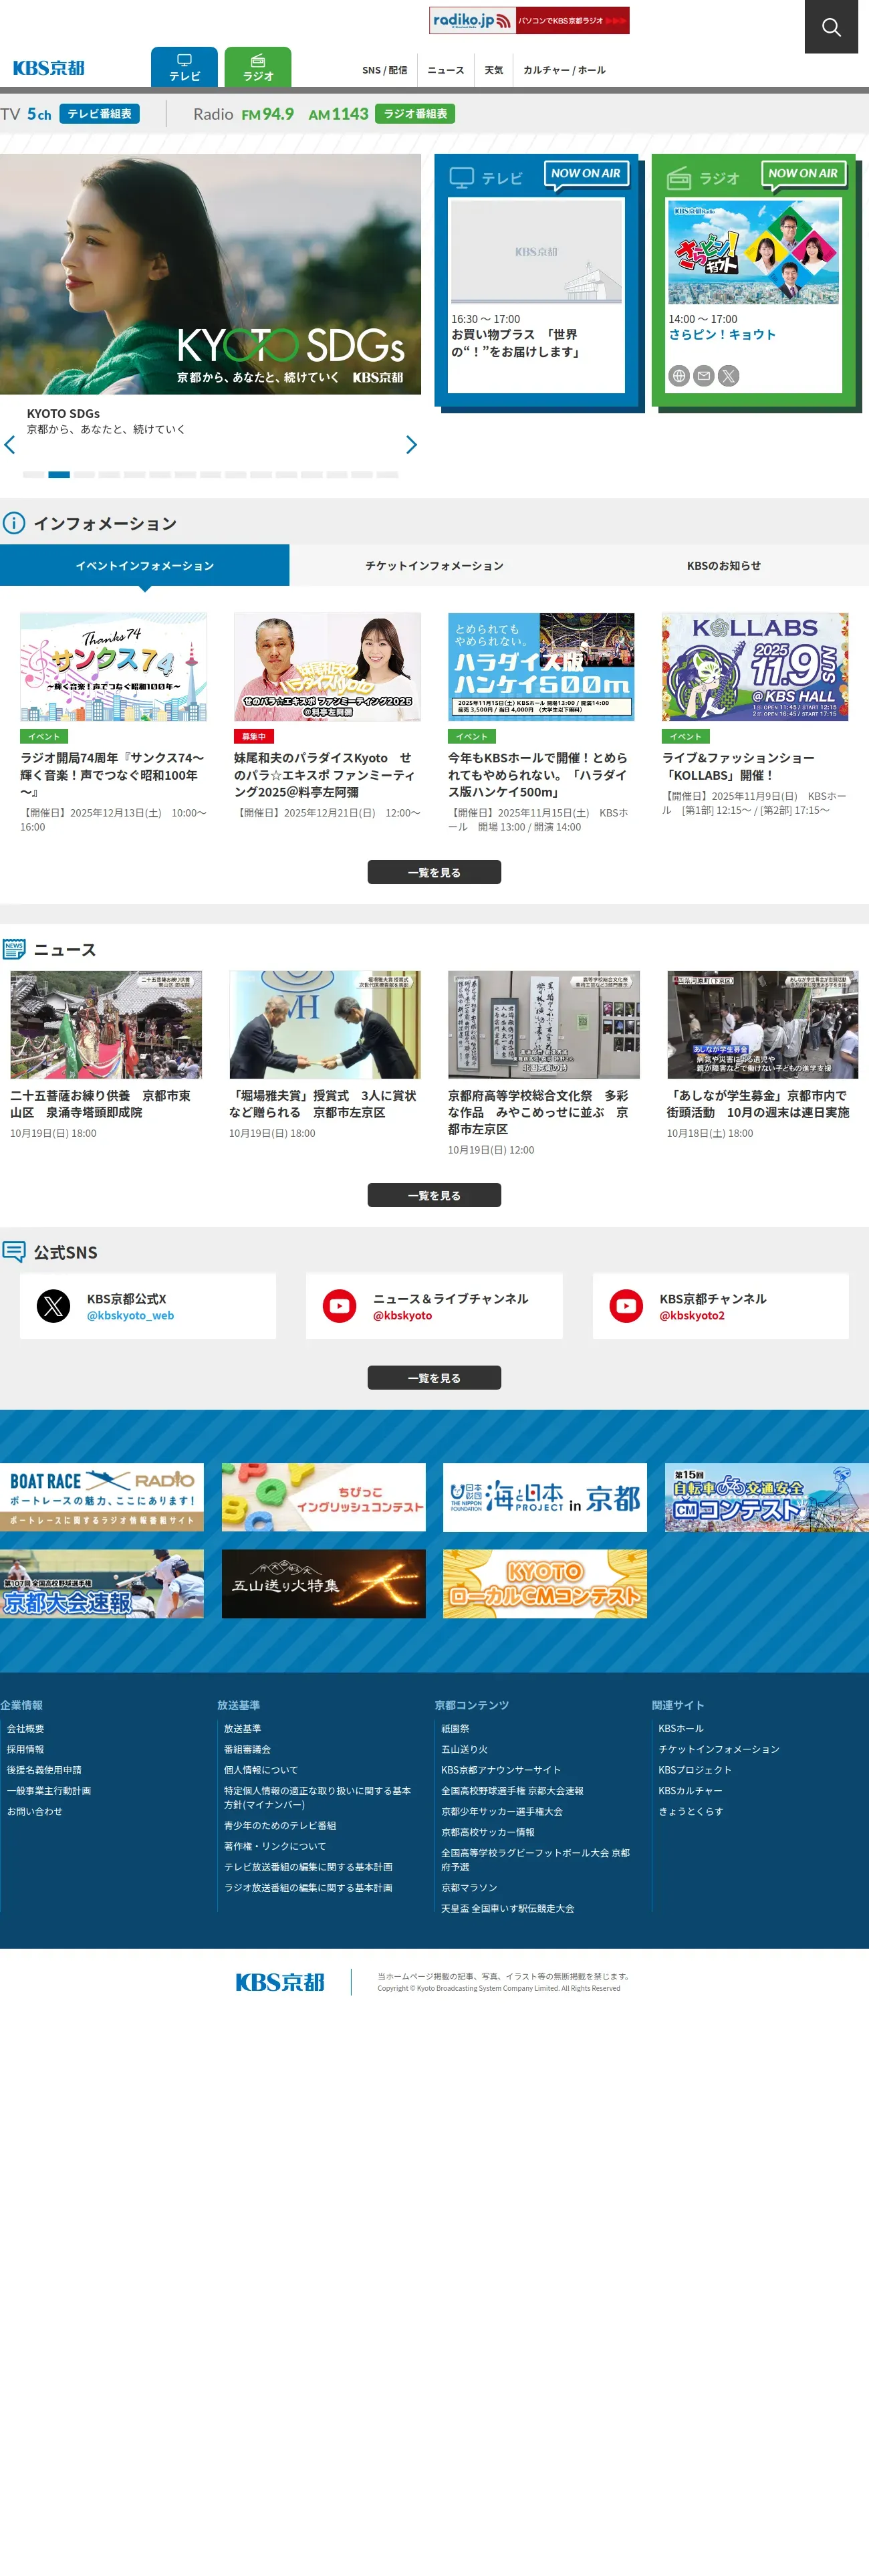The width and height of the screenshot is (869, 2576).
Task: Open the テレビ番組表 button
Action: click(x=99, y=114)
